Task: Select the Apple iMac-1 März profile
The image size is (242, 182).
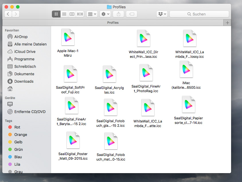Action: [x=68, y=37]
